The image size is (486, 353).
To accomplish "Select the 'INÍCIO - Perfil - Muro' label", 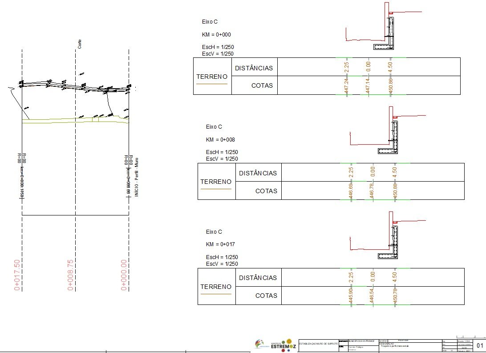I will (x=136, y=177).
